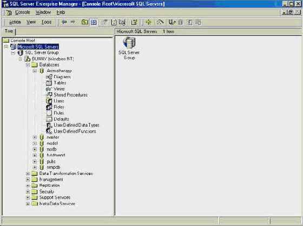This screenshot has height=226, width=303.
Task: Click the Export List toolbar icon
Action: click(x=122, y=22)
